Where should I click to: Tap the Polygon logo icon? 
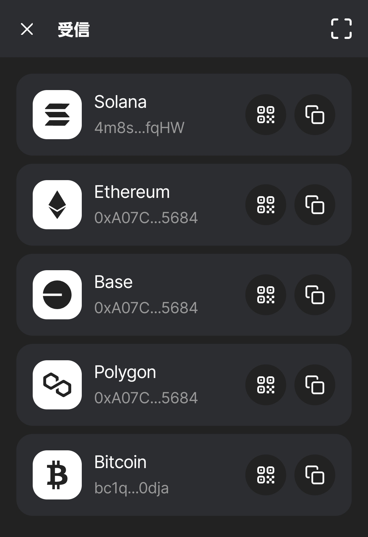(57, 385)
